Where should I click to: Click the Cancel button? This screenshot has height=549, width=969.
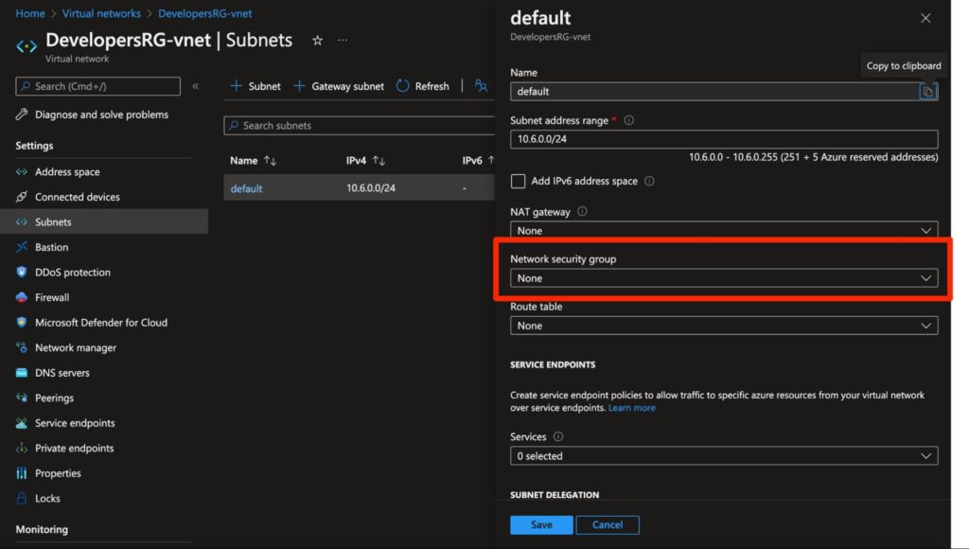tap(608, 525)
